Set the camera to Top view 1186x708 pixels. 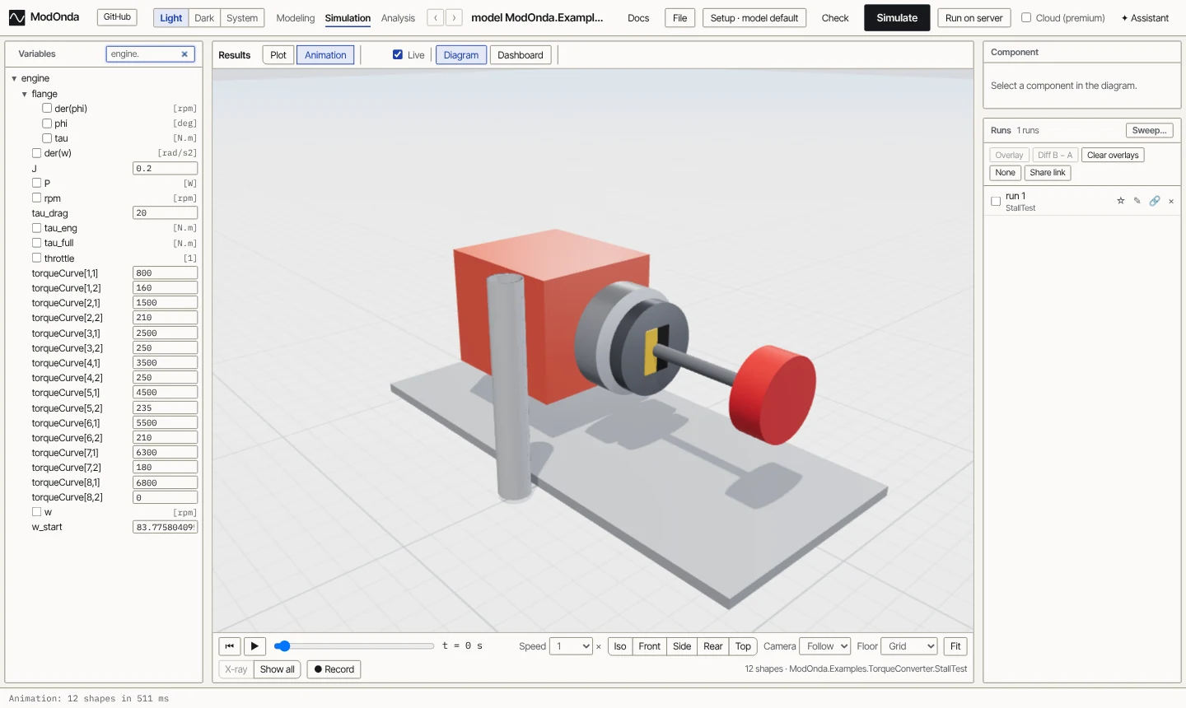(743, 646)
